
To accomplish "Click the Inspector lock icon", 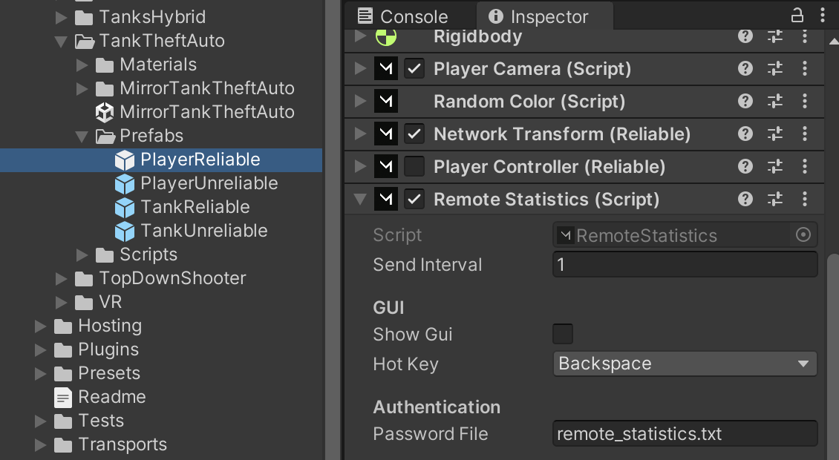I will (797, 16).
